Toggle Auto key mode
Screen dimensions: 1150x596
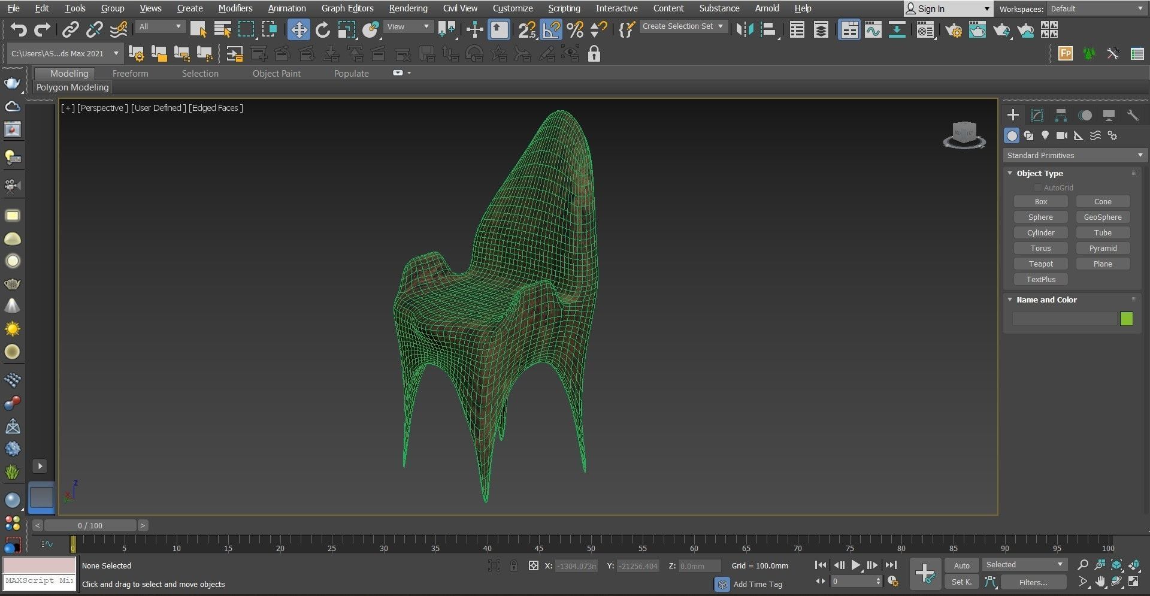coord(961,565)
